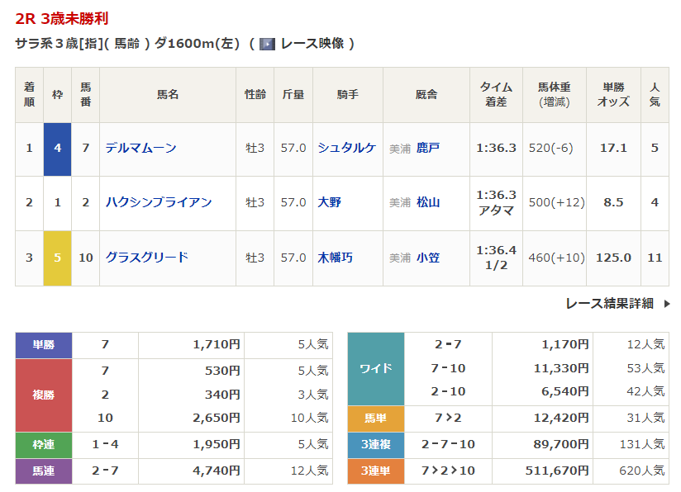Click the 馬連 payout label
681x492 pixels.
tap(44, 471)
